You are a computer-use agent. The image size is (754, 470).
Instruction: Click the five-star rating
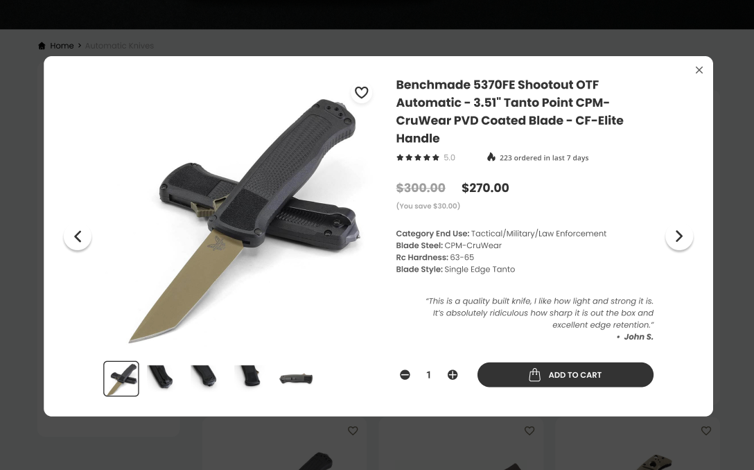(418, 158)
